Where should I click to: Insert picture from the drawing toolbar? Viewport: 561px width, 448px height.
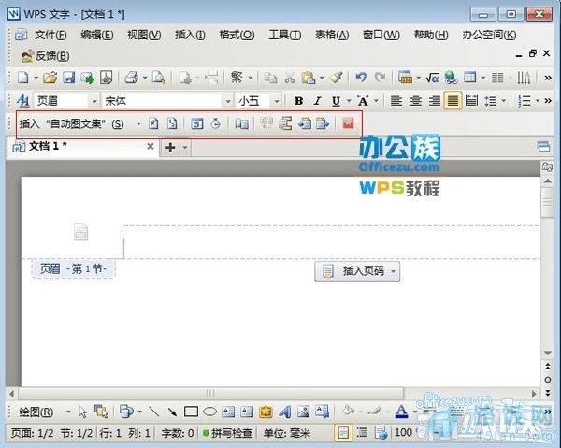pos(303,412)
